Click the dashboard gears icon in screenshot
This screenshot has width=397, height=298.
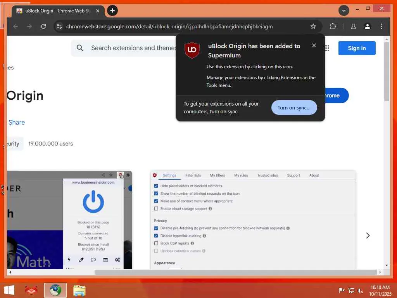pyautogui.click(x=117, y=260)
